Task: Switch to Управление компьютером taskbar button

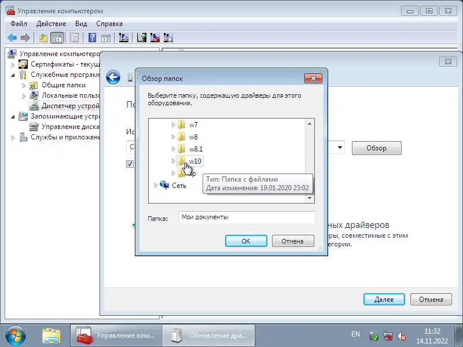Action: click(116, 335)
